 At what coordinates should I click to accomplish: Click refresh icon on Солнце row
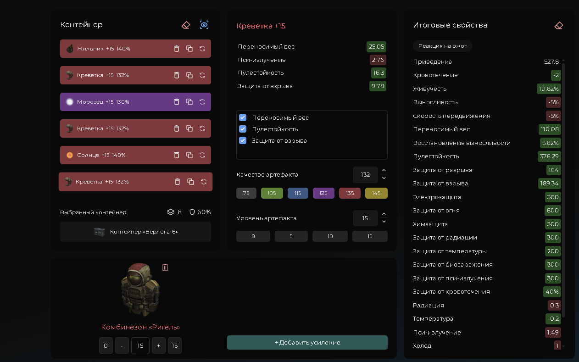pos(202,155)
